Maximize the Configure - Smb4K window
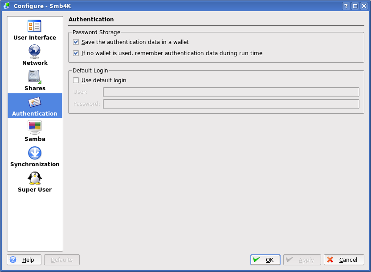The width and height of the screenshot is (371, 272). click(x=355, y=6)
